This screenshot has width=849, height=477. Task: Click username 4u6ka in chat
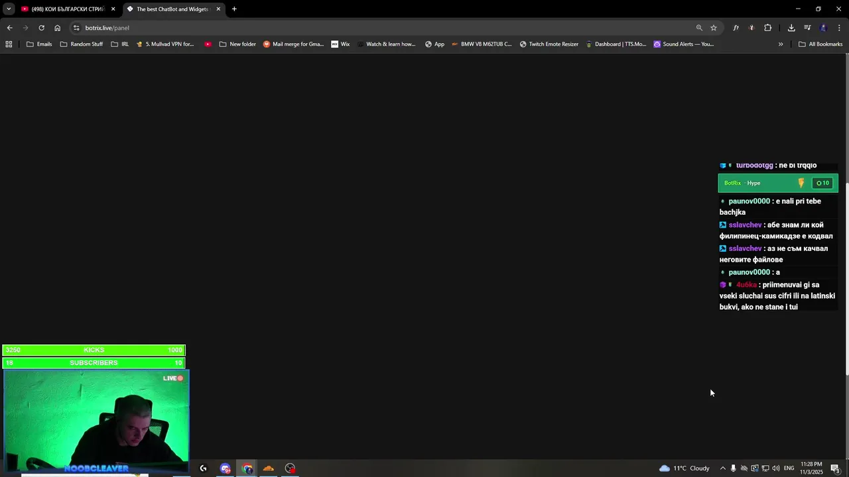(x=746, y=285)
